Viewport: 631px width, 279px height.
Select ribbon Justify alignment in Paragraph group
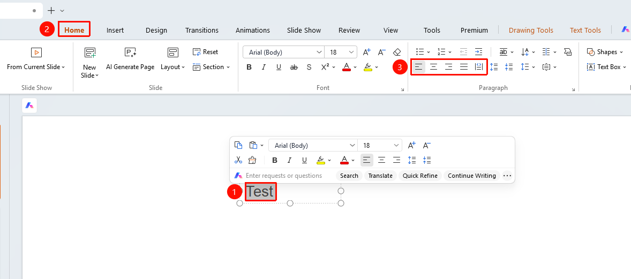tap(463, 67)
